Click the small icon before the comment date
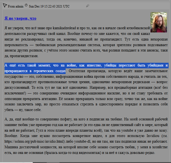171x163 pixels. point(26,5)
